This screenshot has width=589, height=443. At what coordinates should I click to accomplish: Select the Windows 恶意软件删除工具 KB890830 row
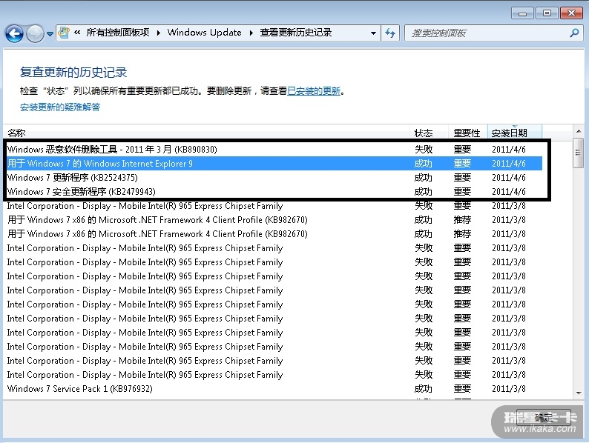click(274, 150)
